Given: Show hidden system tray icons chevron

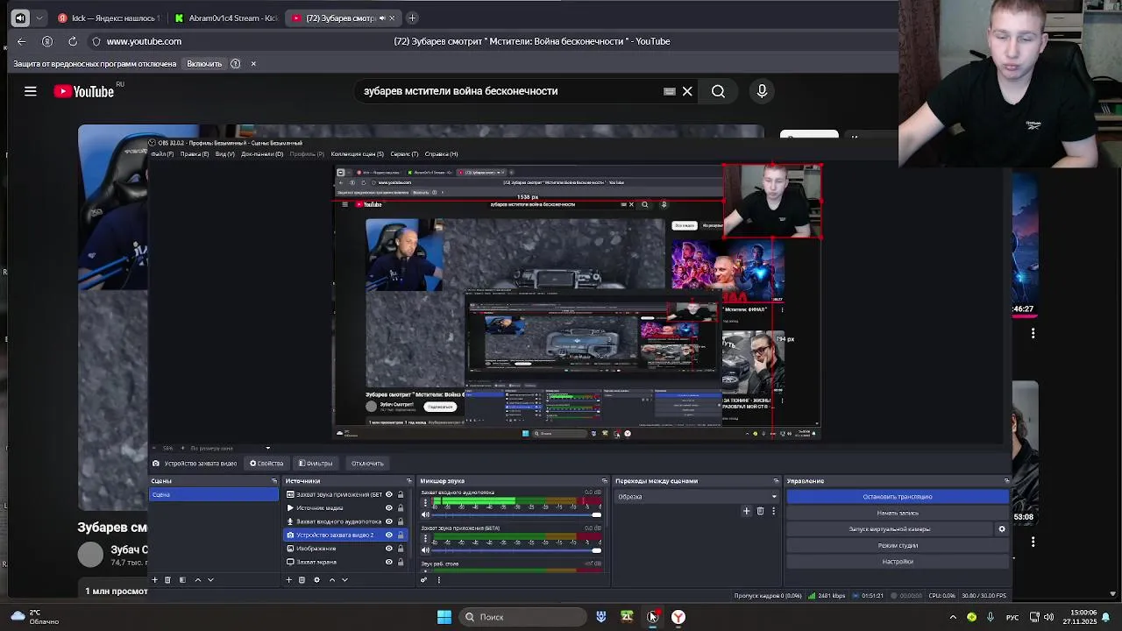Looking at the screenshot, I should pos(953,617).
